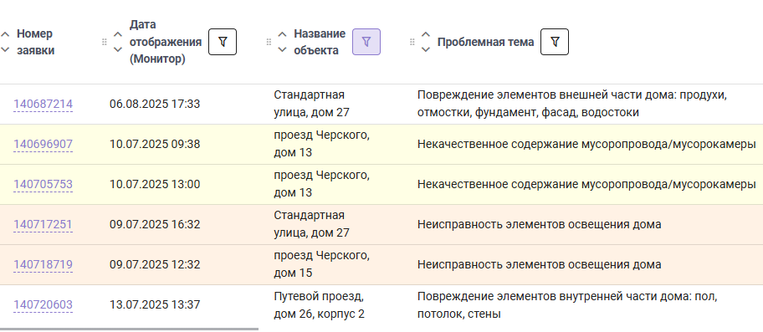Open request link 140720603

click(43, 304)
